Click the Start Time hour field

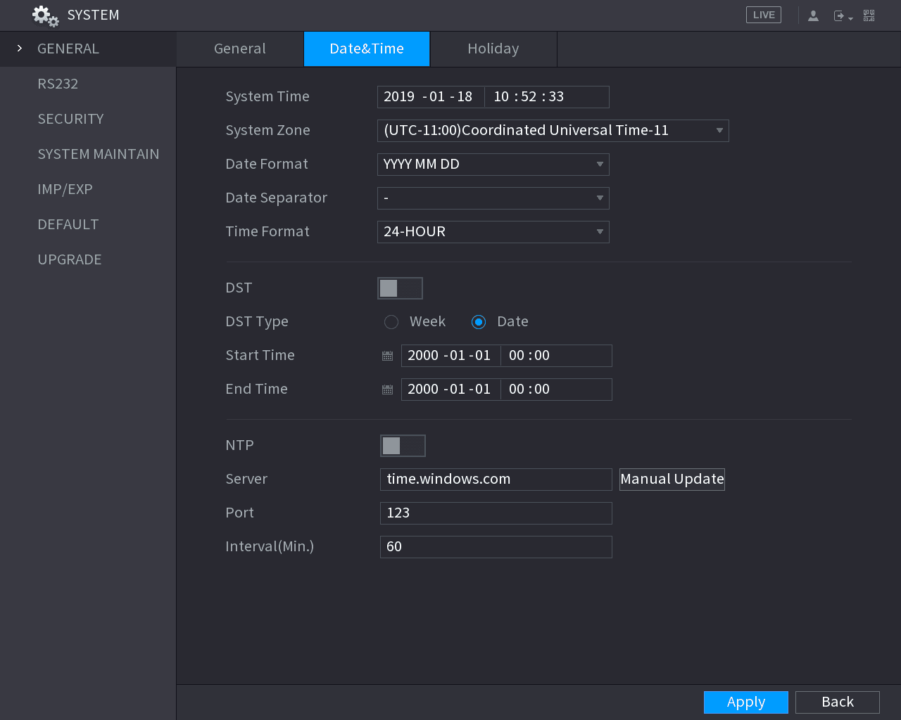click(517, 356)
